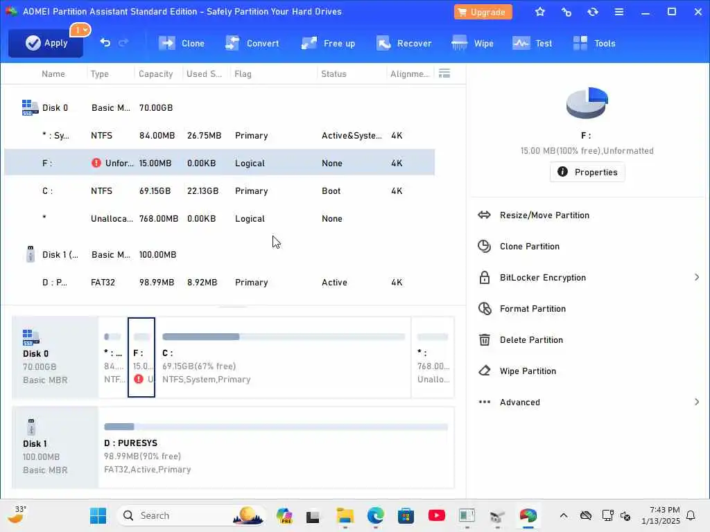Open the Advanced options
710x532 pixels.
(519, 402)
